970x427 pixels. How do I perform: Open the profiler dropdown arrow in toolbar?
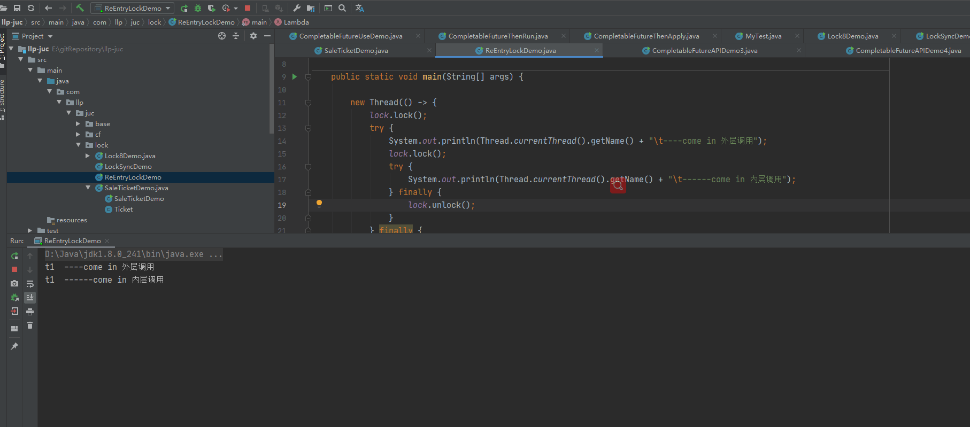[x=236, y=9]
